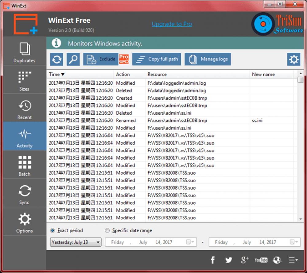Refresh the activity list
307x273 pixels.
click(x=56, y=59)
